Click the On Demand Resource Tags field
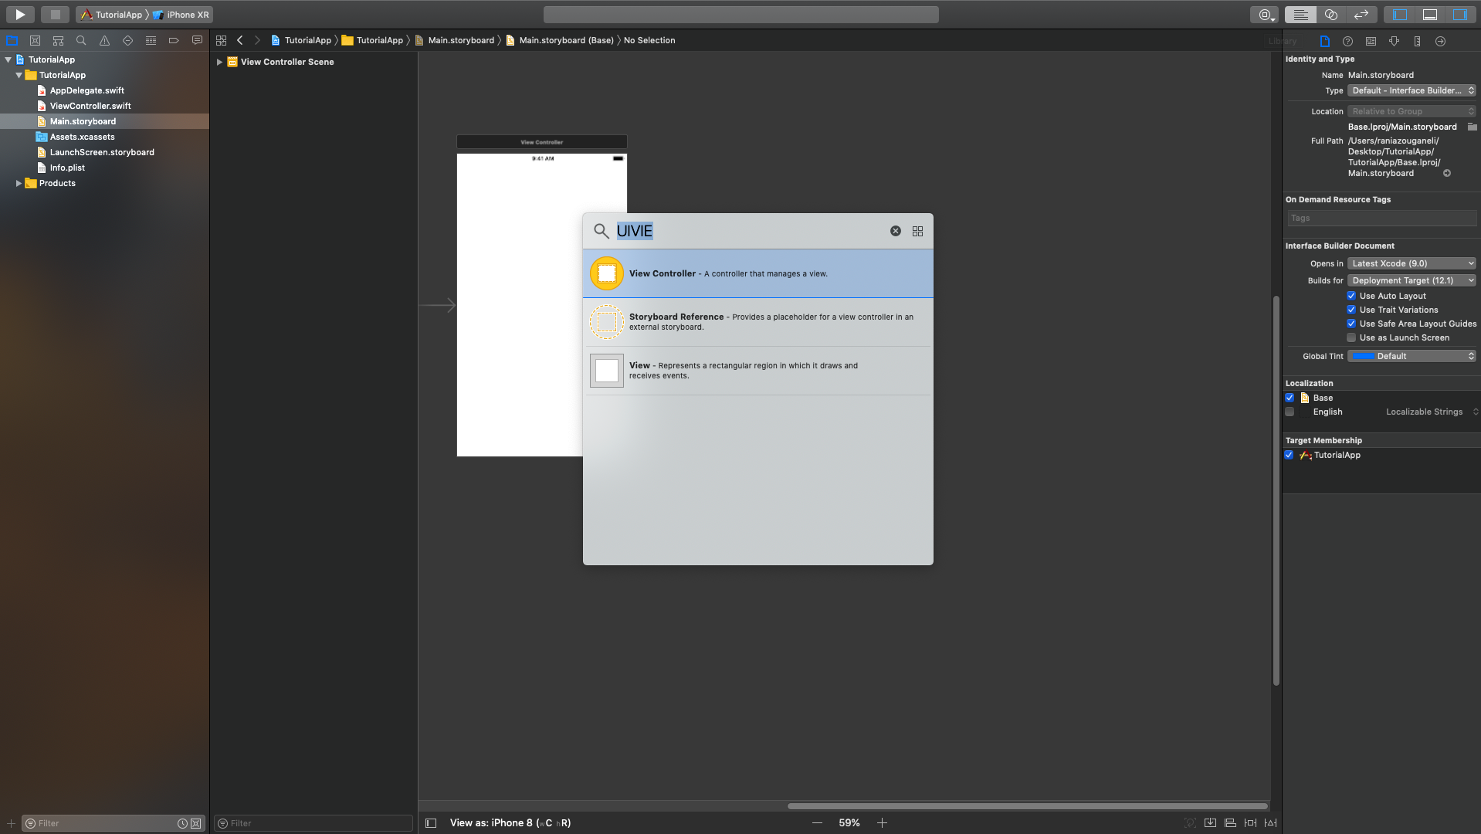This screenshot has height=834, width=1481. coord(1381,218)
